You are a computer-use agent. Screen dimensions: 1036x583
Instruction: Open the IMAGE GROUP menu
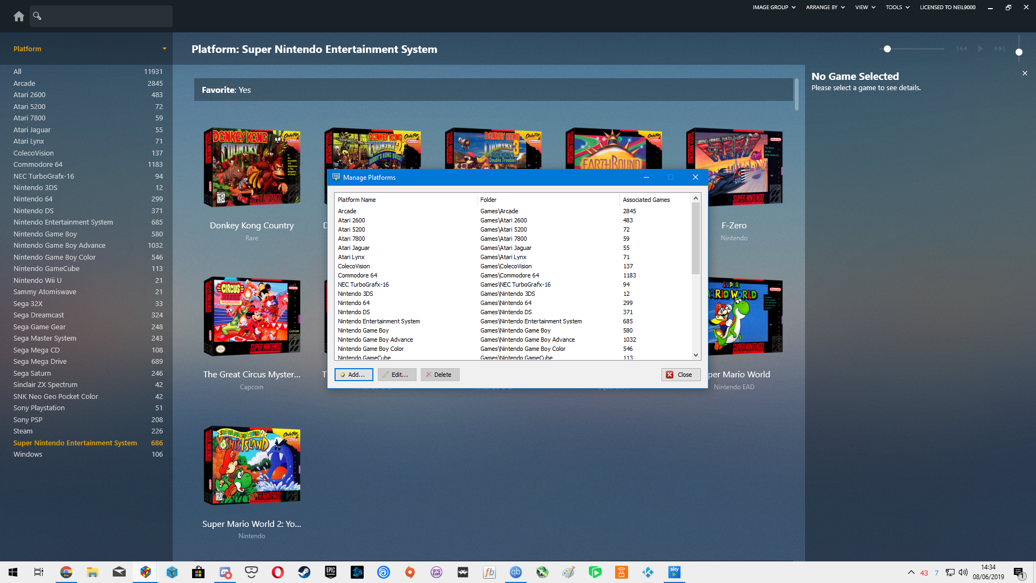point(774,8)
